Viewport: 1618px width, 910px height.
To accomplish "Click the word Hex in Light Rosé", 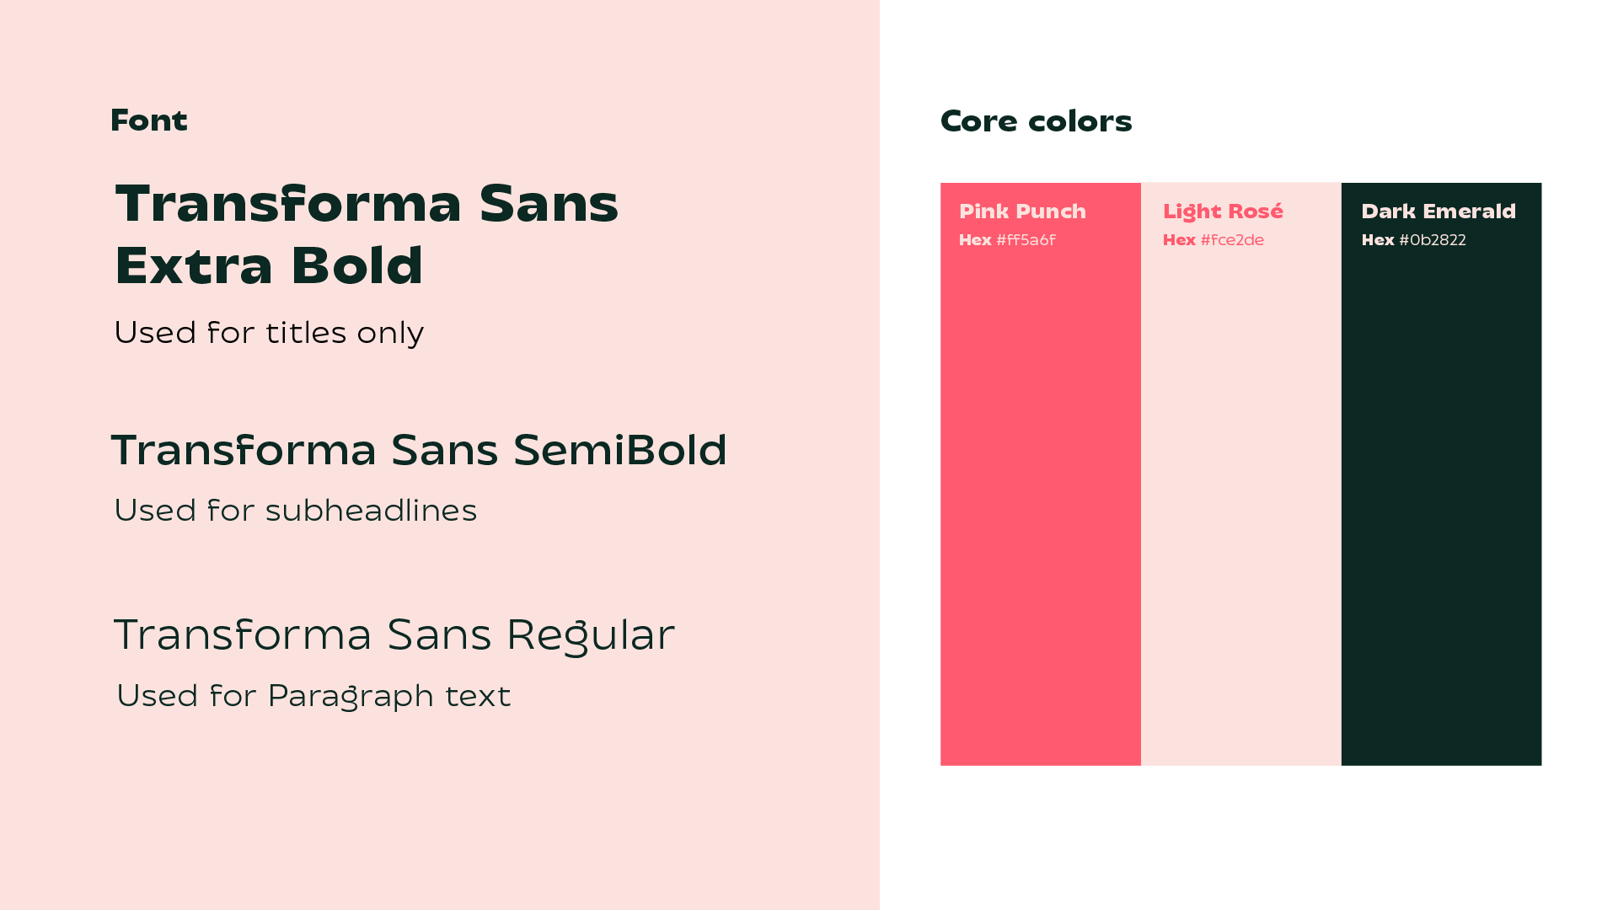I will click(x=1179, y=240).
